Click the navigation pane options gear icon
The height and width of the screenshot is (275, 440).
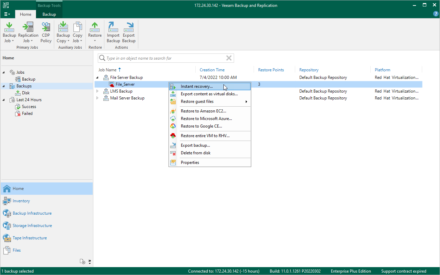click(x=83, y=262)
